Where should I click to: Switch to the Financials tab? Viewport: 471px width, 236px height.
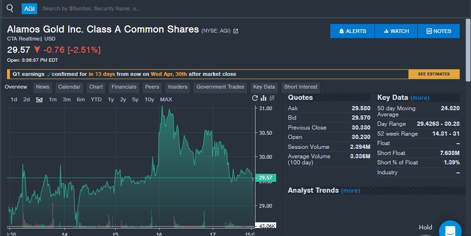click(124, 87)
